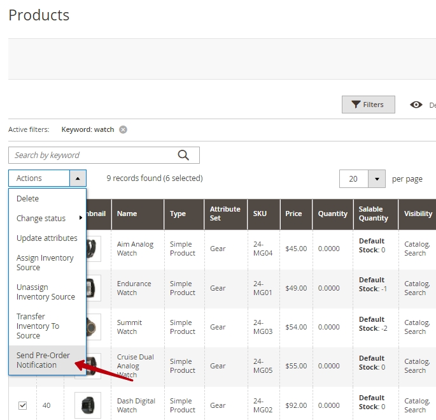This screenshot has width=436, height=420.
Task: Sort by the Name column header
Action: [127, 214]
